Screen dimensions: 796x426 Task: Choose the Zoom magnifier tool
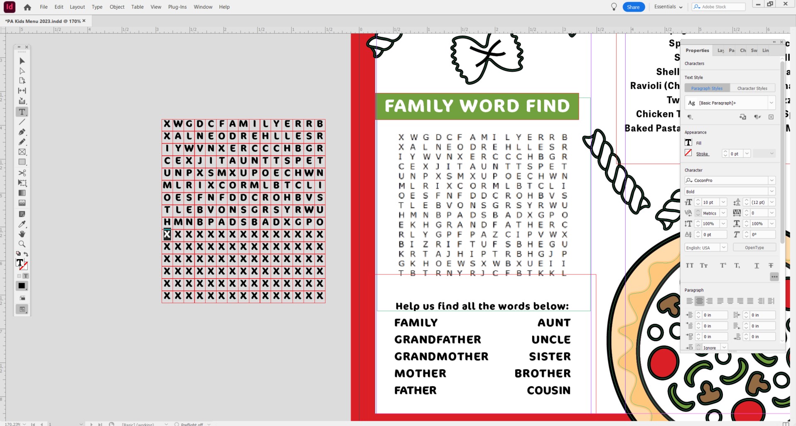click(x=22, y=244)
